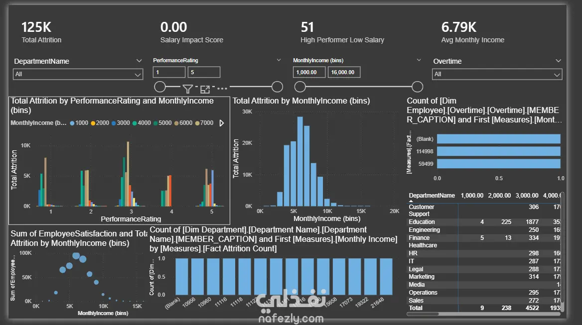Click the 125K Total Attrition card
Screen dimensions: 582x325
click(x=41, y=32)
